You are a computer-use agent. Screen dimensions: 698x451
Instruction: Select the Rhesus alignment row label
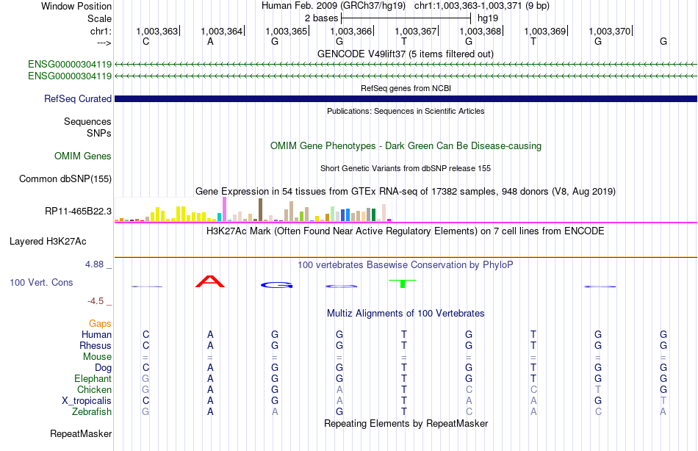coord(96,345)
